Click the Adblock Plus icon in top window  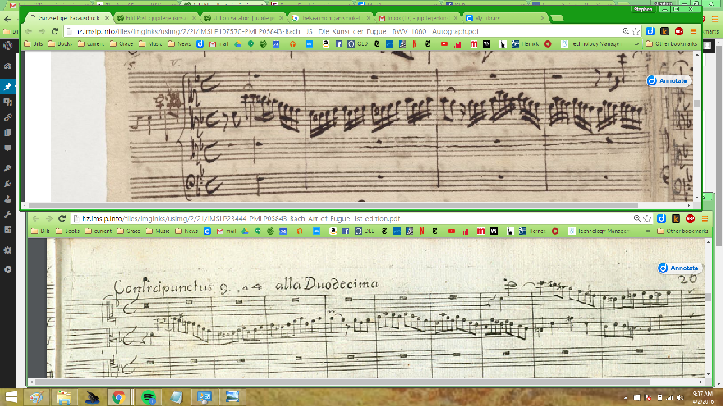(x=679, y=31)
